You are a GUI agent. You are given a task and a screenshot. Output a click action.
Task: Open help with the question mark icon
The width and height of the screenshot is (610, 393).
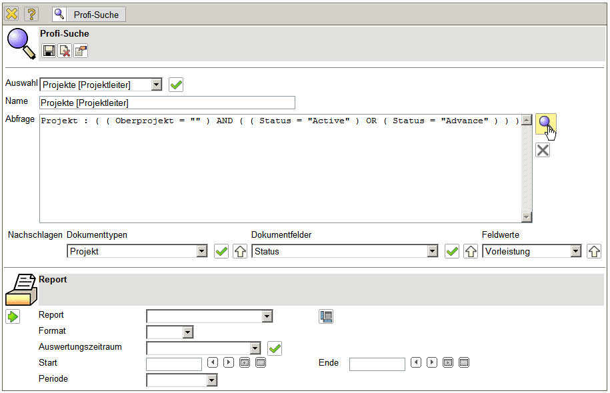click(31, 14)
